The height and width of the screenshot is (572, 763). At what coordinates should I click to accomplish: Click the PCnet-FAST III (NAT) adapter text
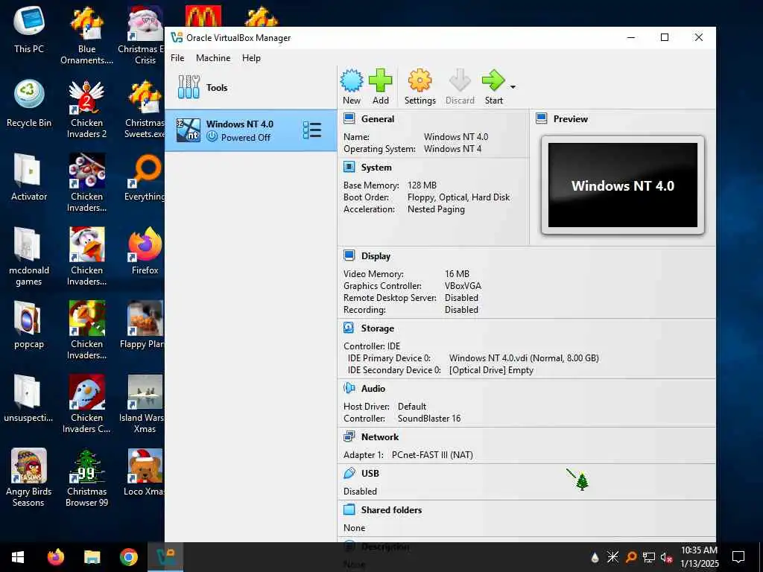[432, 455]
